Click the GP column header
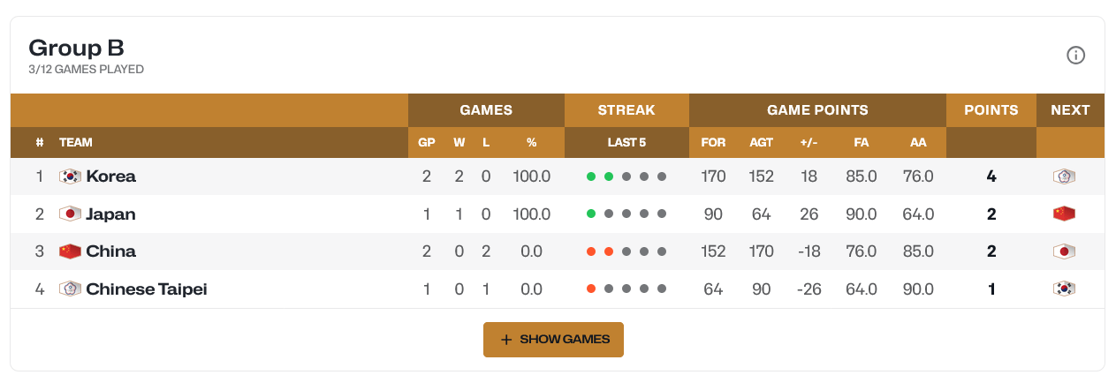Screen dimensions: 1116x375 pyautogui.click(x=426, y=142)
